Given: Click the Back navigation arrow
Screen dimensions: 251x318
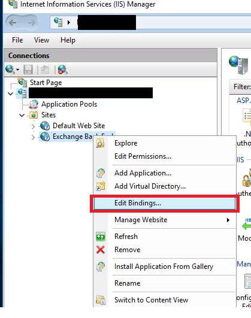Looking at the screenshot, I should coord(13,23).
